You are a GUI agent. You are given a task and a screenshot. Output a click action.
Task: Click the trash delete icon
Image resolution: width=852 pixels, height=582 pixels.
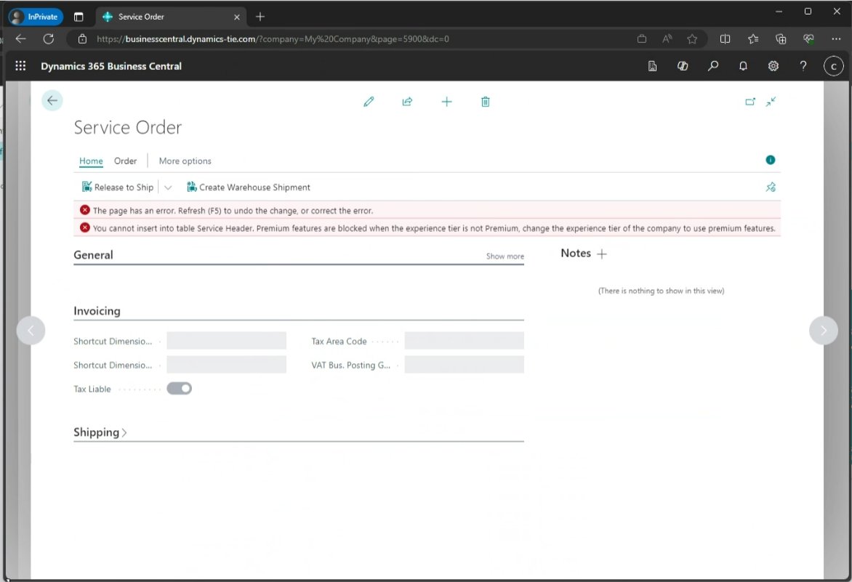coord(485,102)
